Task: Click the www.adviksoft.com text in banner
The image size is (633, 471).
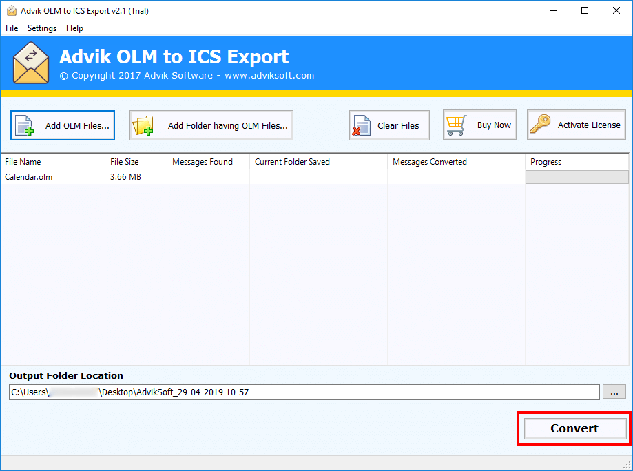Action: point(269,76)
